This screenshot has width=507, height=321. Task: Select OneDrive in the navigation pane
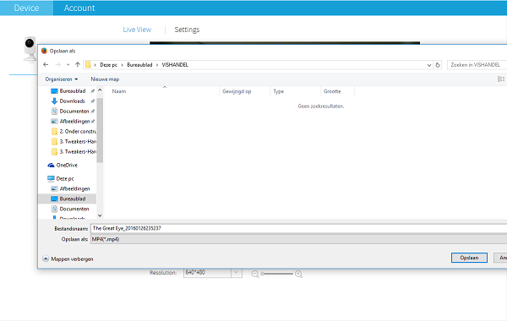(x=63, y=166)
